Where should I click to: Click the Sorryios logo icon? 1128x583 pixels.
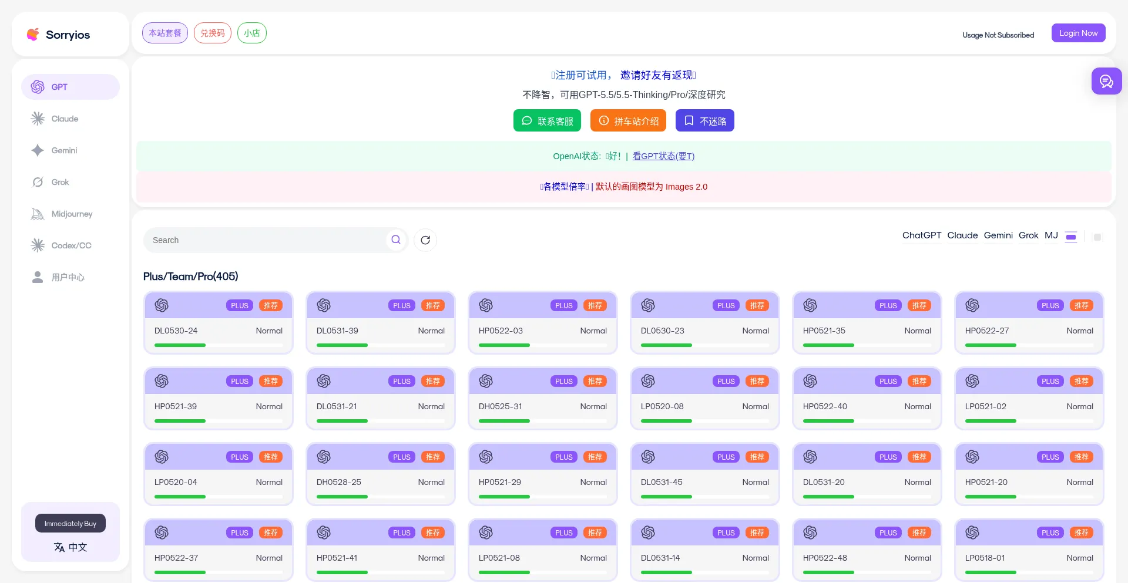pos(33,35)
